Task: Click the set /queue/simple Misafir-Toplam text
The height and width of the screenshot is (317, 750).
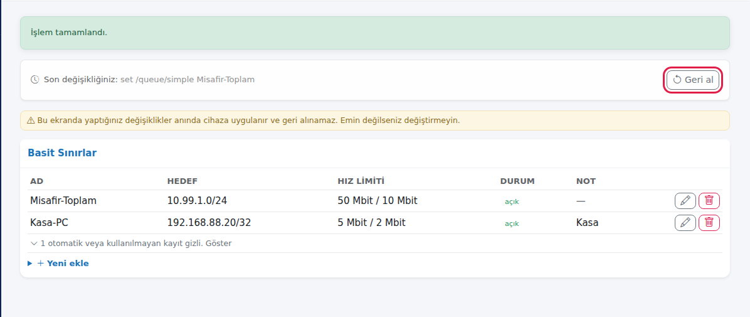Action: tap(187, 80)
